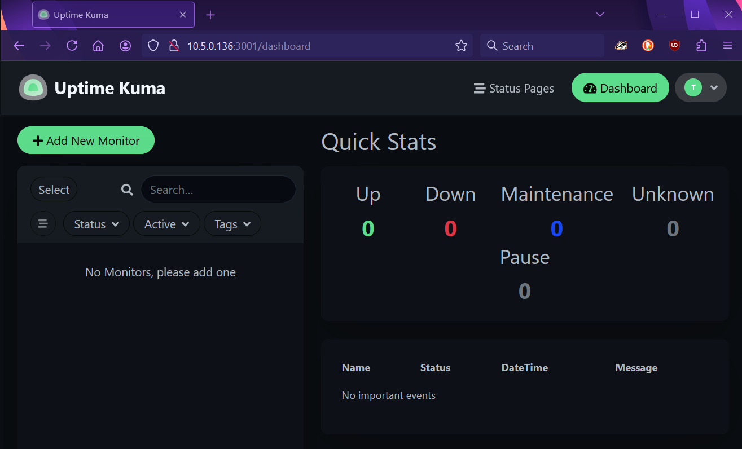Viewport: 742px width, 449px height.
Task: Switch to the Dashboard view
Action: (620, 88)
